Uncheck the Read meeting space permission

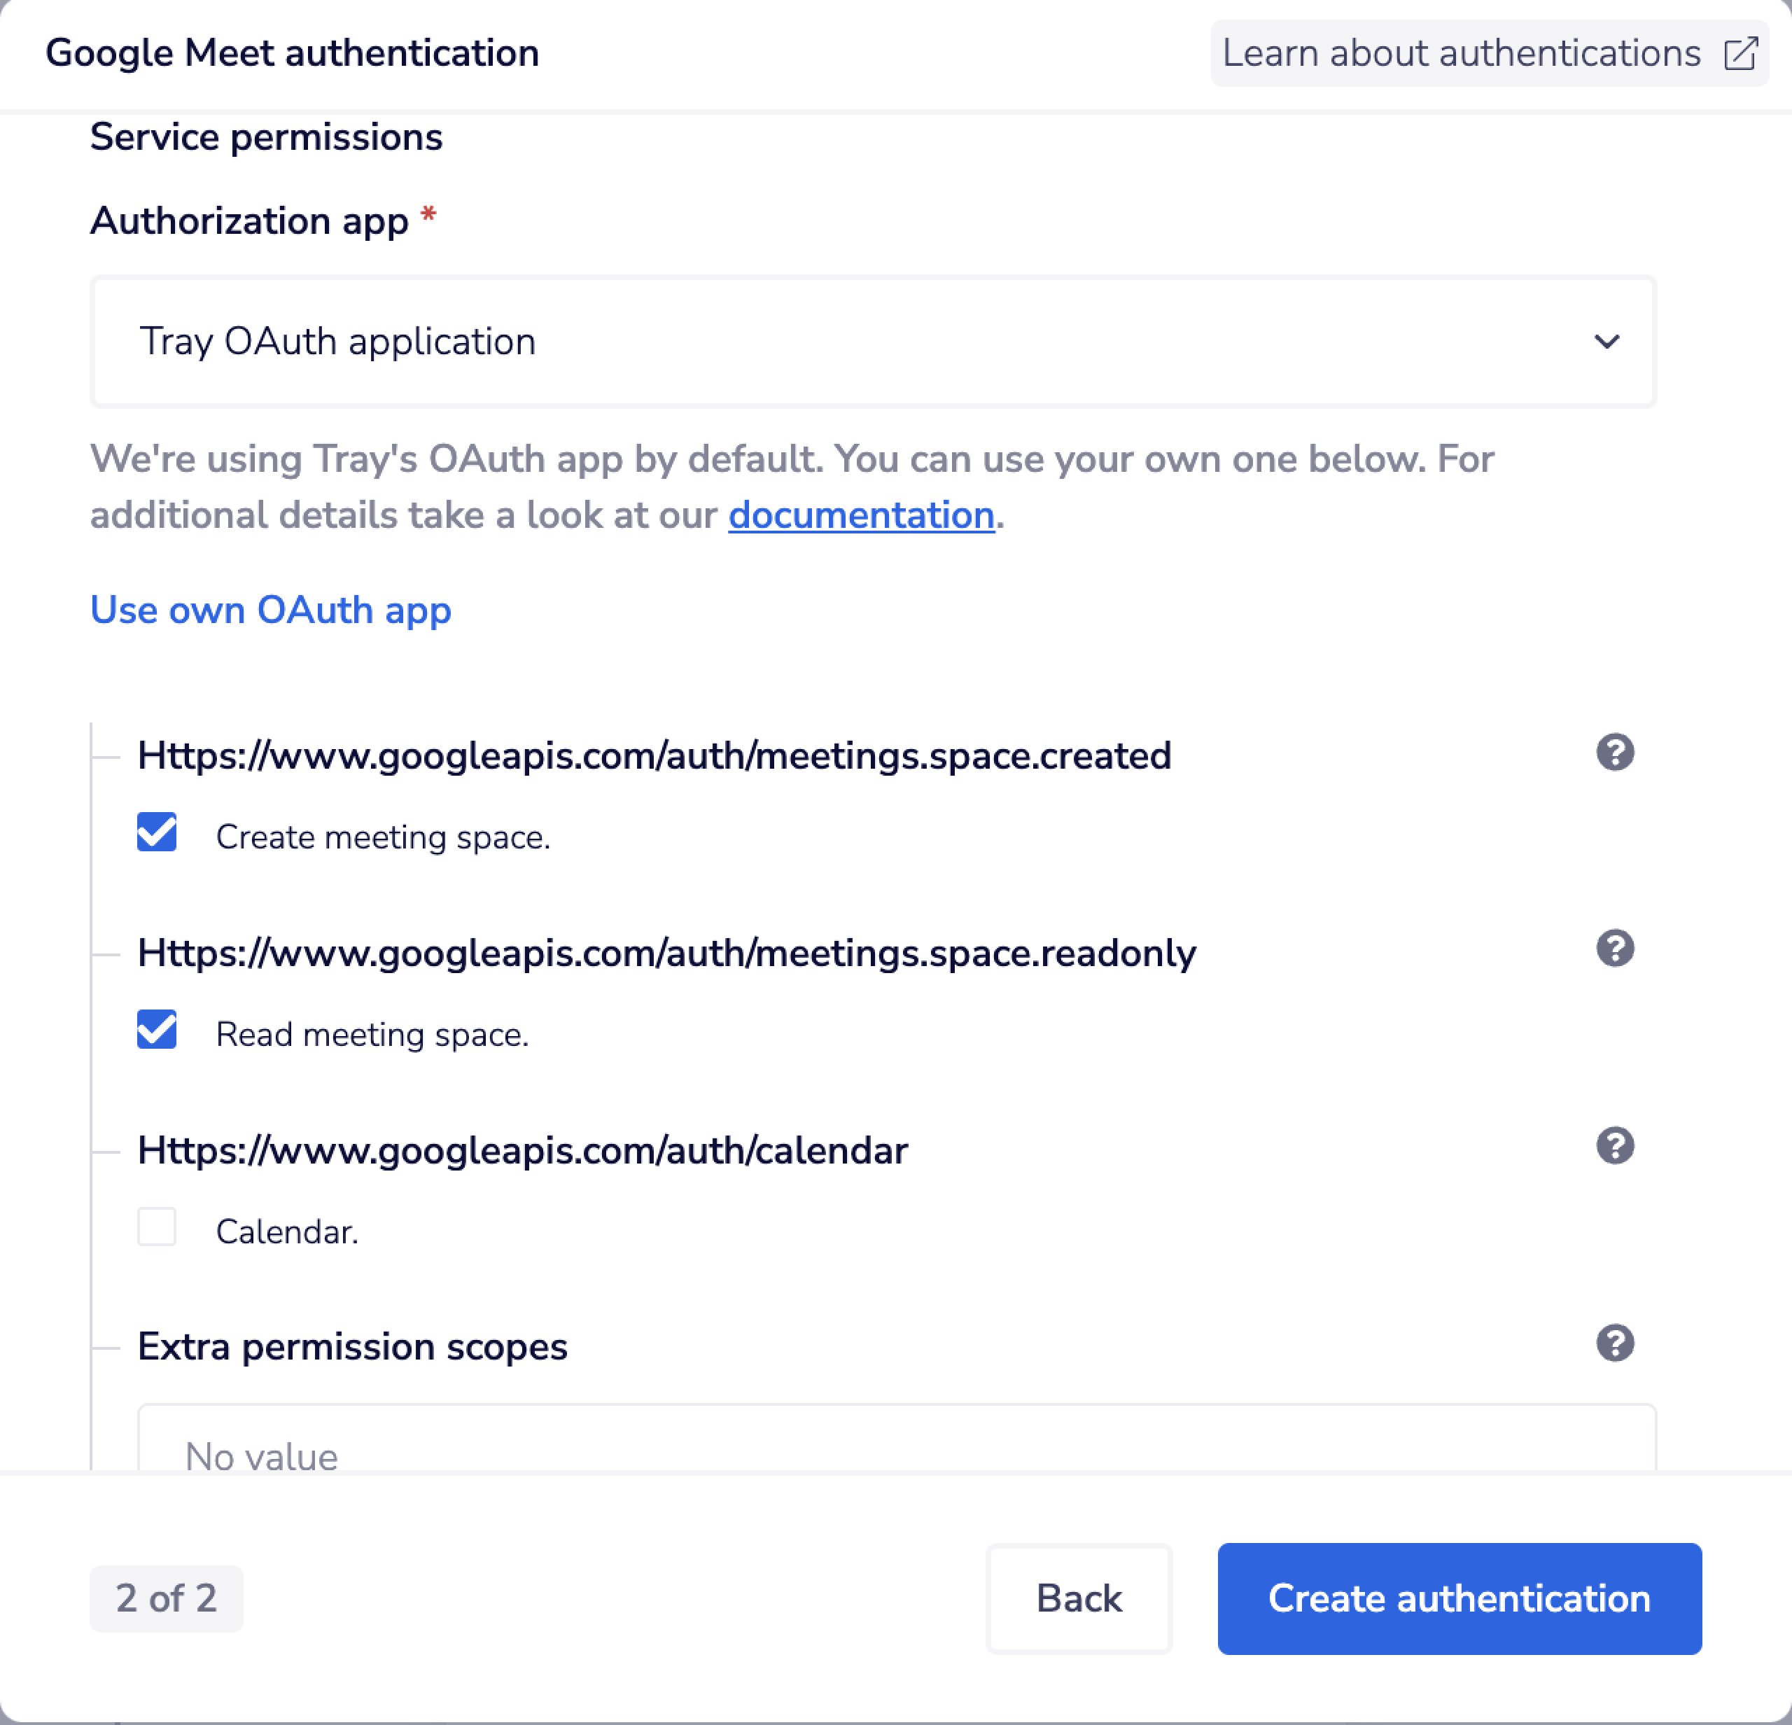(x=156, y=1031)
